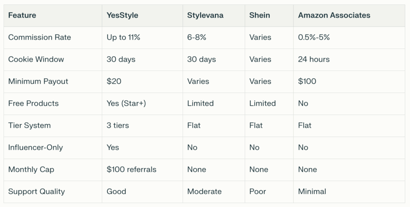Click the '$100 referrals' cell

point(131,169)
